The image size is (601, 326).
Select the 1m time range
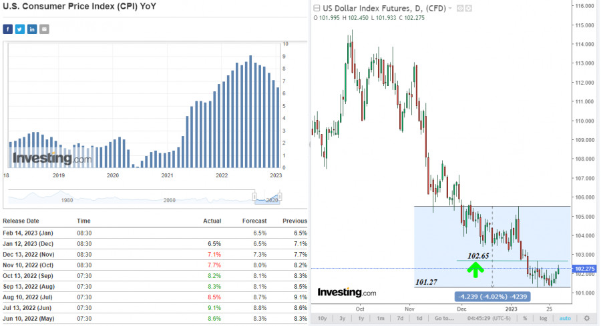(381, 318)
